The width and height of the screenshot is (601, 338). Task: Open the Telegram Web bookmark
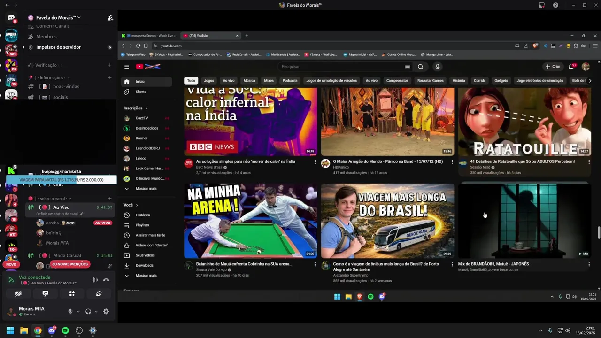tap(133, 54)
